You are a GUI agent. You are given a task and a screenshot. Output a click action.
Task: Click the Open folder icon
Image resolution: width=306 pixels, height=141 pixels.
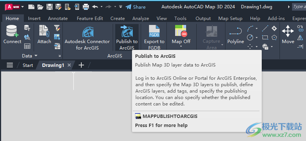[x=40, y=7]
